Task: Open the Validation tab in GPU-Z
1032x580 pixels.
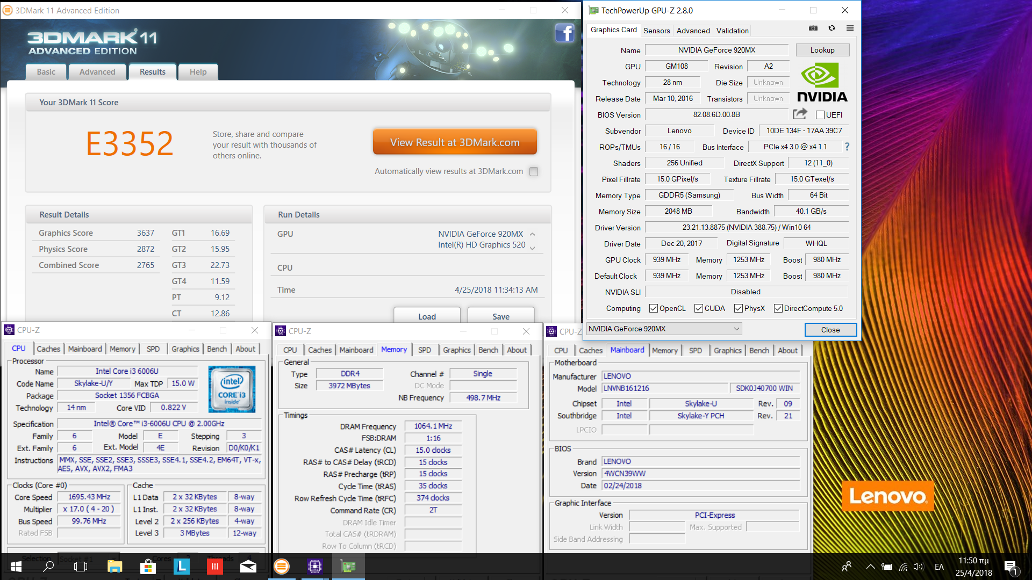Action: [732, 31]
